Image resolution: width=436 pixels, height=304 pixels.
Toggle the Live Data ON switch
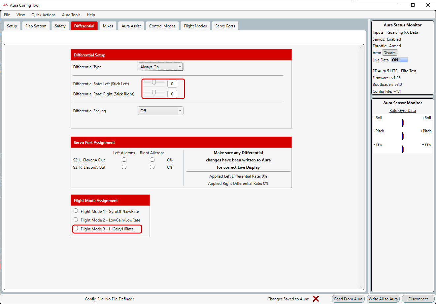click(399, 60)
